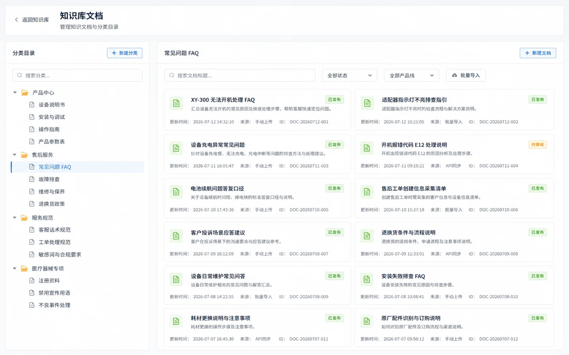Screen dimensions: 569x355
Task: Collapse the 医疗器械专项 folder arrow
Action: pyautogui.click(x=15, y=268)
